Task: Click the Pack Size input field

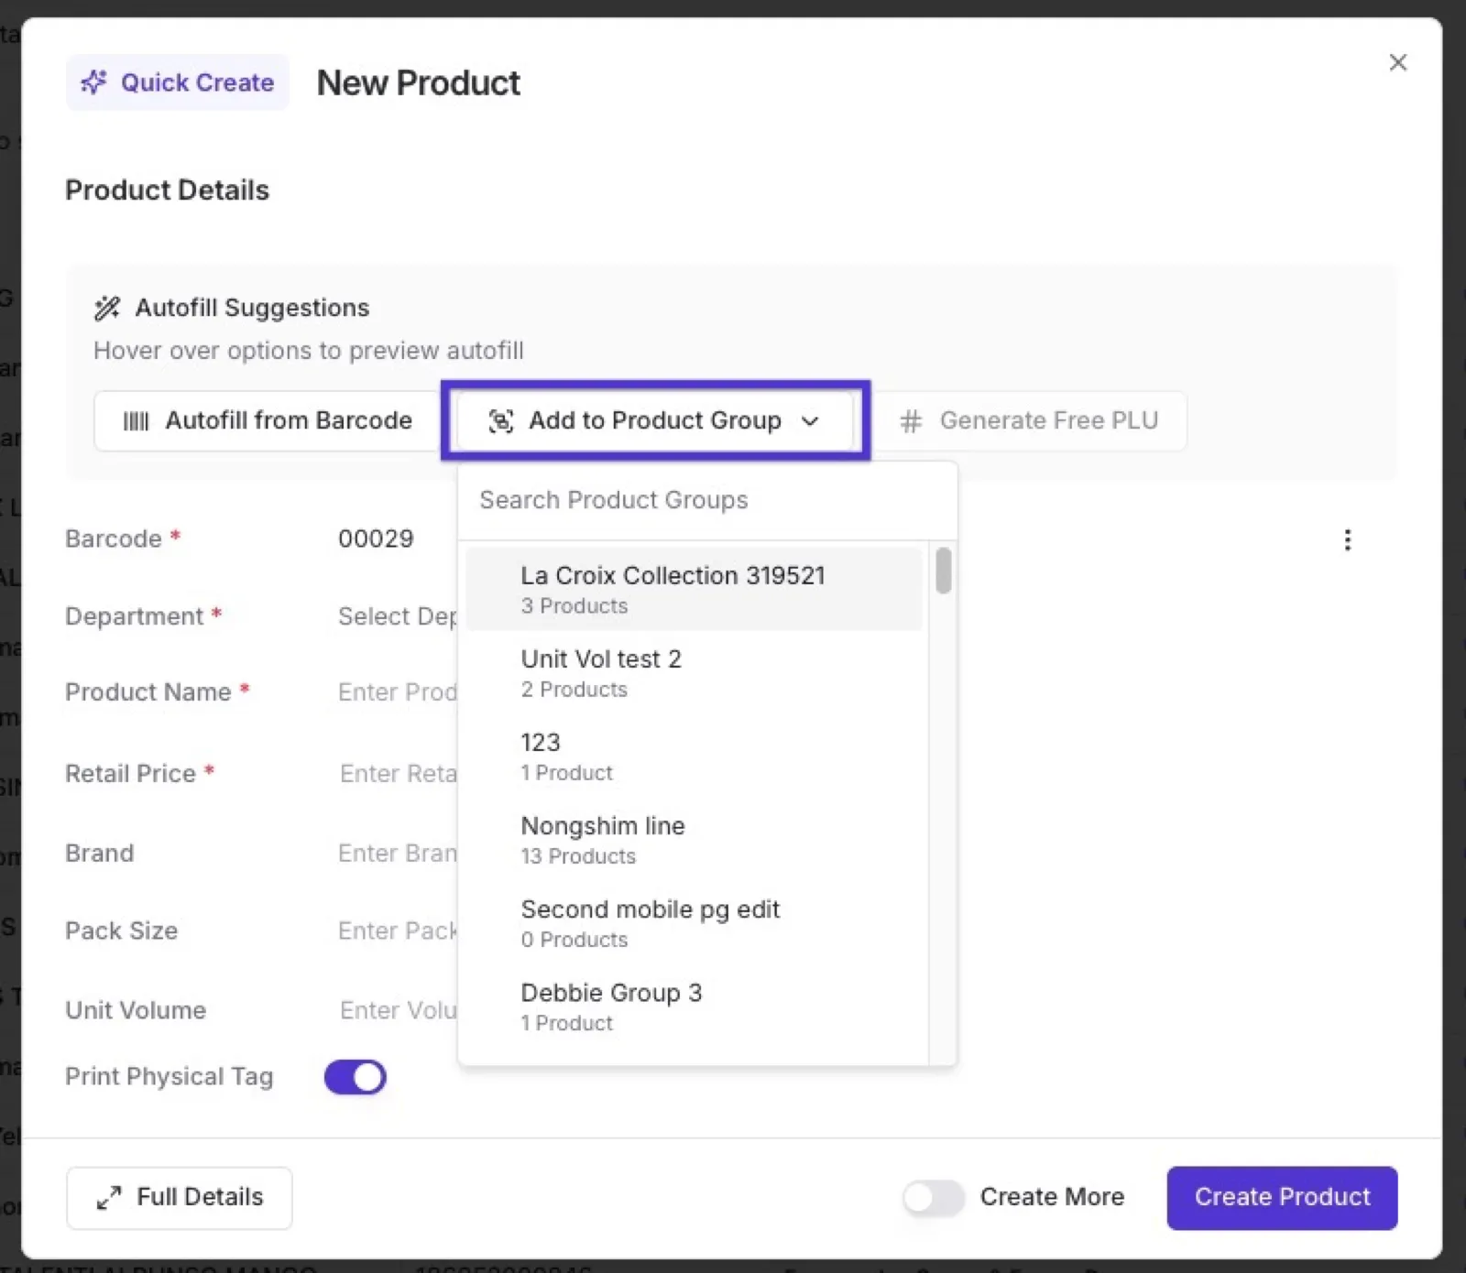Action: pyautogui.click(x=397, y=930)
